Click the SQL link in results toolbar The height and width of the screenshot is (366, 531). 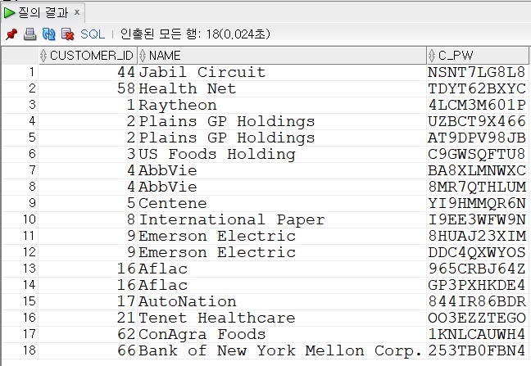click(92, 34)
